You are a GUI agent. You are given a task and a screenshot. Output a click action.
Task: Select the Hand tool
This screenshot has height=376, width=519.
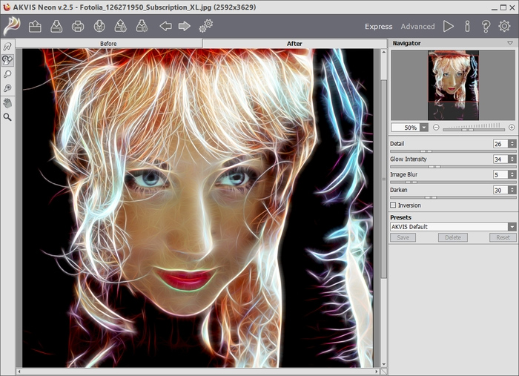(7, 103)
